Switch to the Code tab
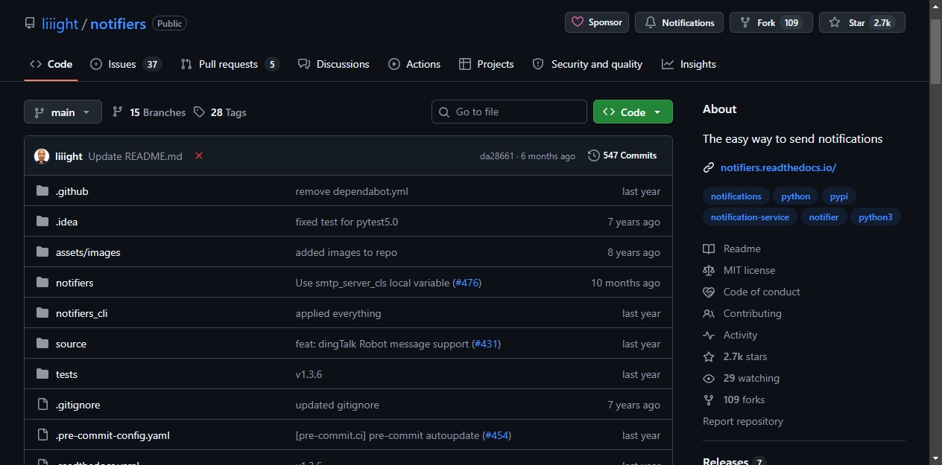The image size is (942, 465). point(51,64)
